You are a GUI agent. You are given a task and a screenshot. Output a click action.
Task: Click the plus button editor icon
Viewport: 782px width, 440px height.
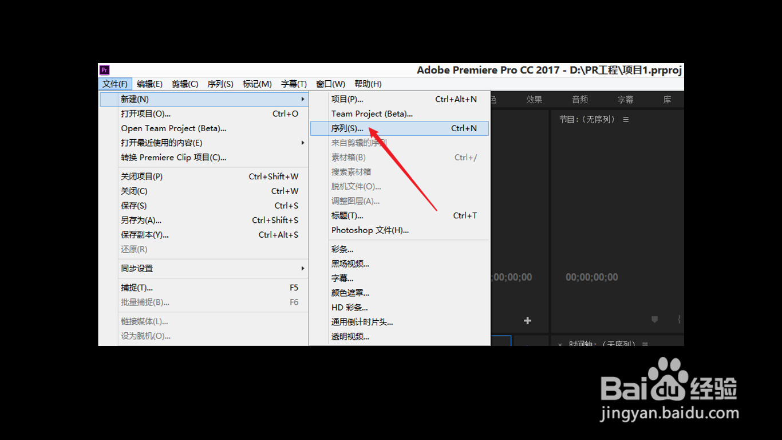[x=528, y=321]
